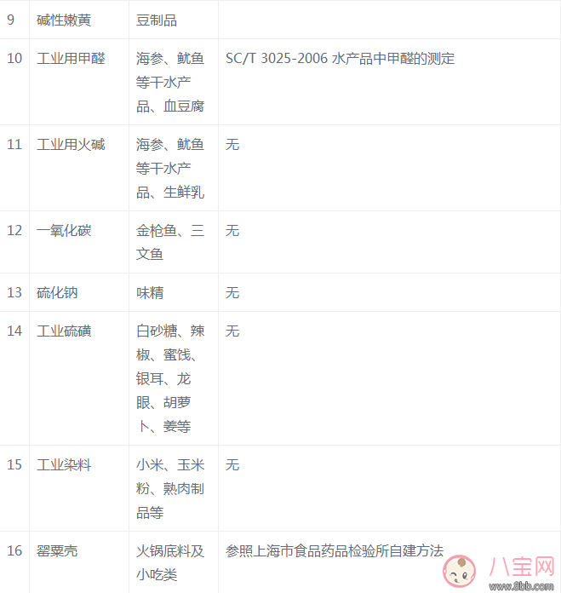Select the 碱性嫩黄 cell in row 9
This screenshot has height=593, width=561.
pos(64,19)
